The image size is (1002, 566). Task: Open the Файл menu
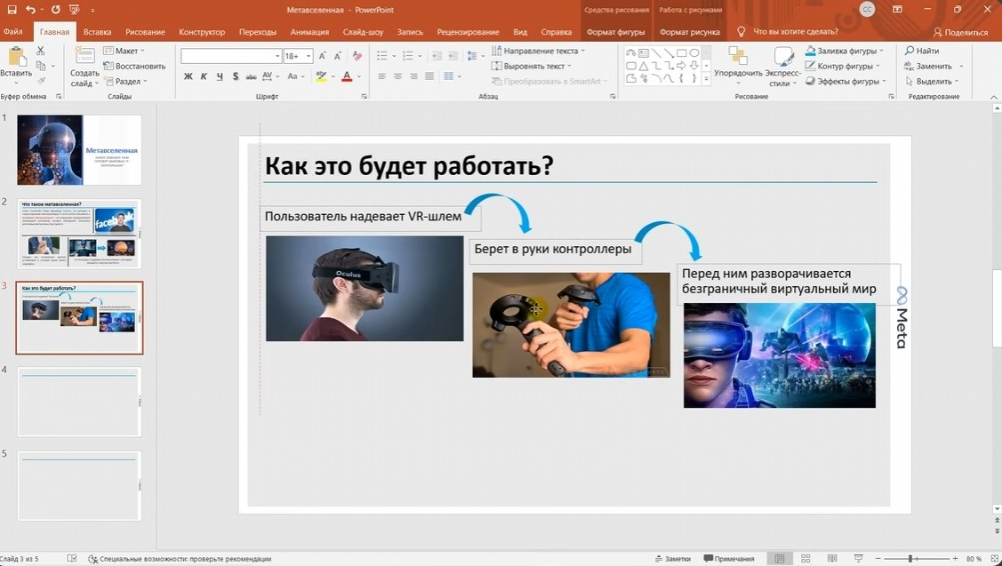[x=12, y=31]
